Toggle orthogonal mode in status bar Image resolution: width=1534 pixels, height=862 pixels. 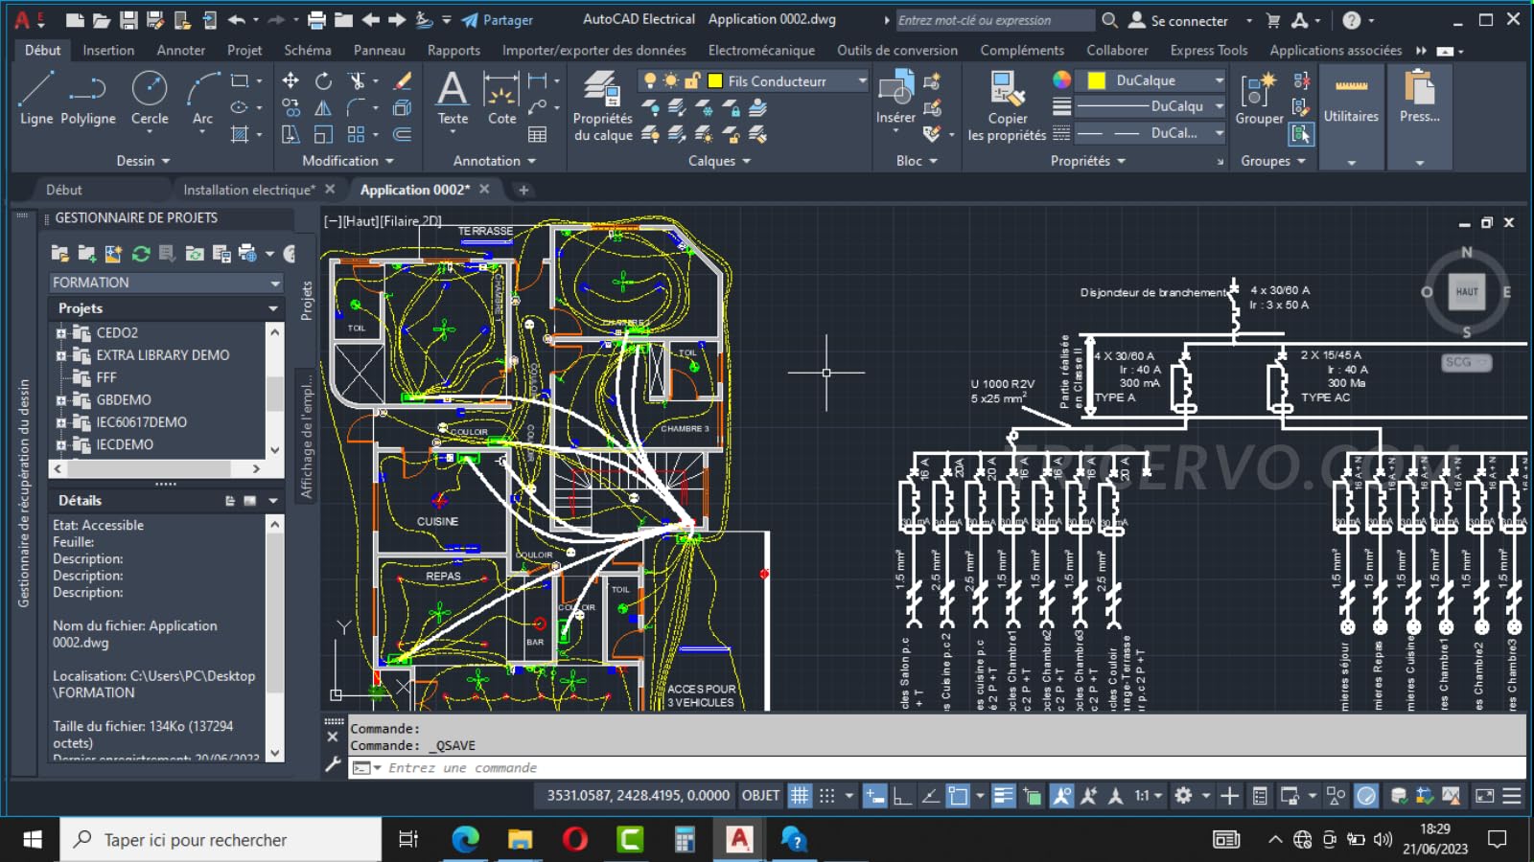[x=902, y=796]
